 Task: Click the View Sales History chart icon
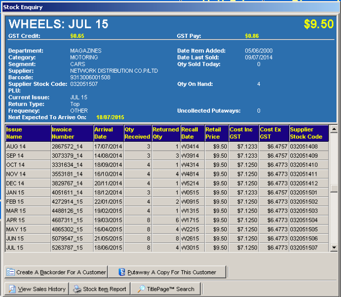(12, 289)
